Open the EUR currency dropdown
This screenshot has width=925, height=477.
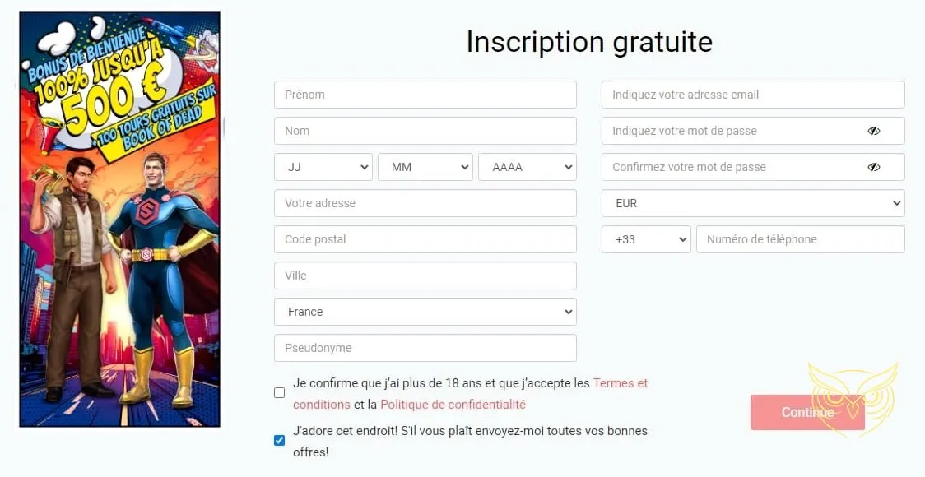point(752,203)
